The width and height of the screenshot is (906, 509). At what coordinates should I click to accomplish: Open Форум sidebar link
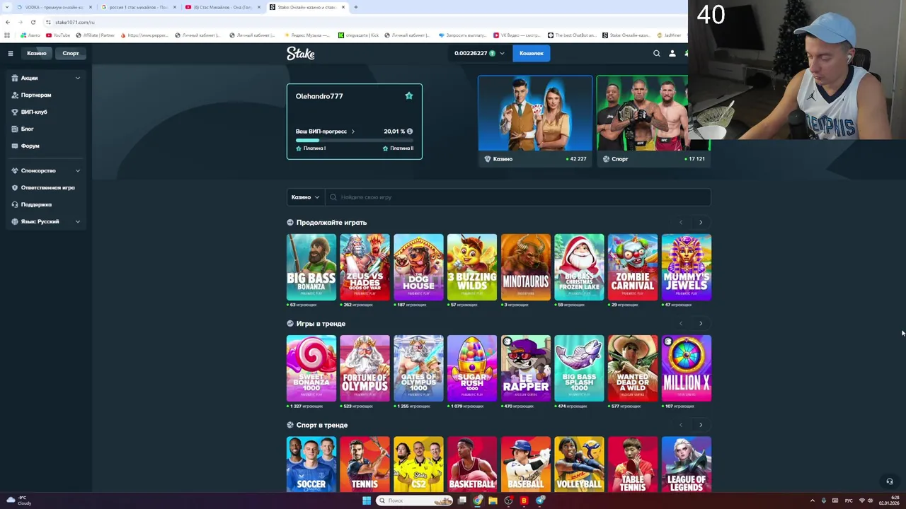[x=30, y=146]
